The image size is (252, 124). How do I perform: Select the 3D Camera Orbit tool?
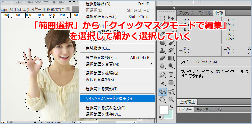pyautogui.click(x=171, y=91)
